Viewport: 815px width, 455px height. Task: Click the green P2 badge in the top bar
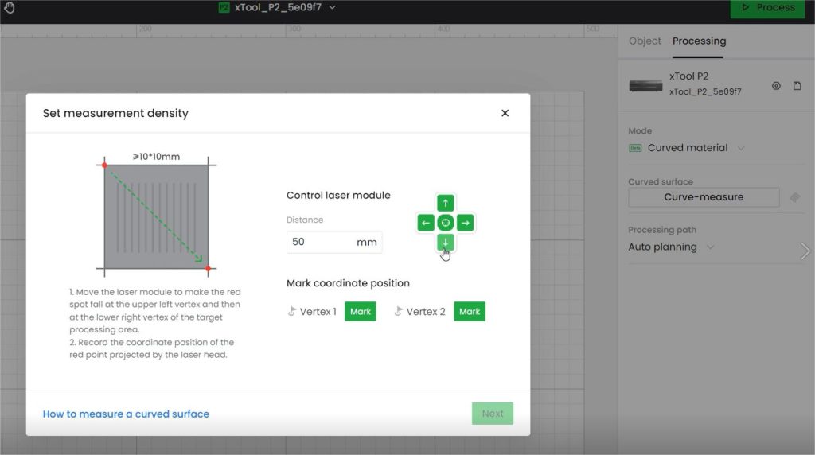pos(224,7)
